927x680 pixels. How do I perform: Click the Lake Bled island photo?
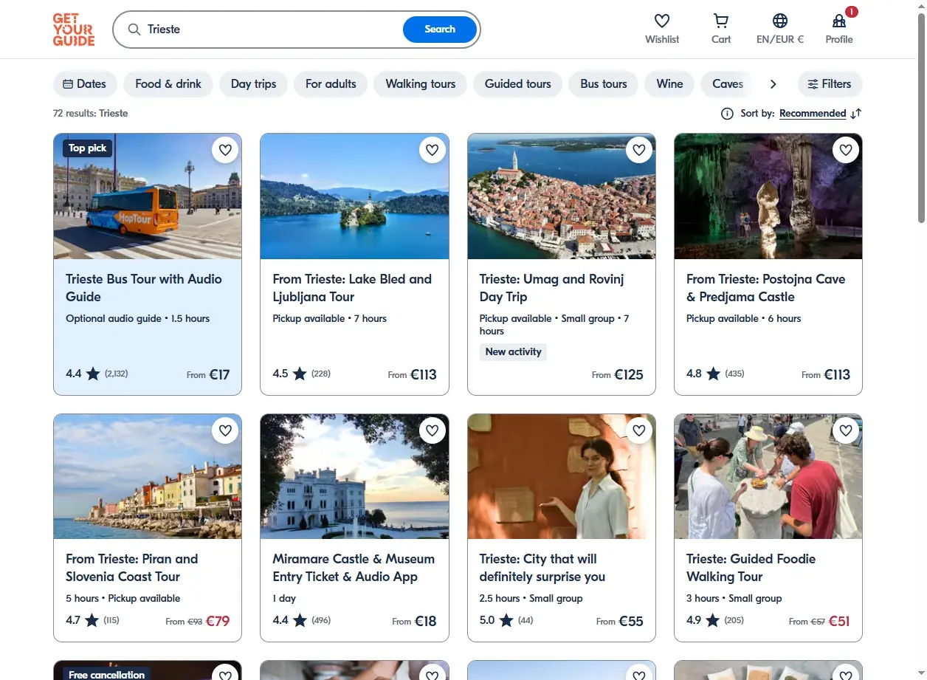(354, 196)
